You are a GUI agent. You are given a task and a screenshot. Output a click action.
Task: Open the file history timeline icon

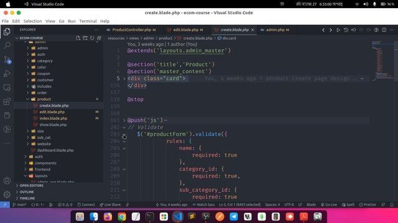point(346,30)
